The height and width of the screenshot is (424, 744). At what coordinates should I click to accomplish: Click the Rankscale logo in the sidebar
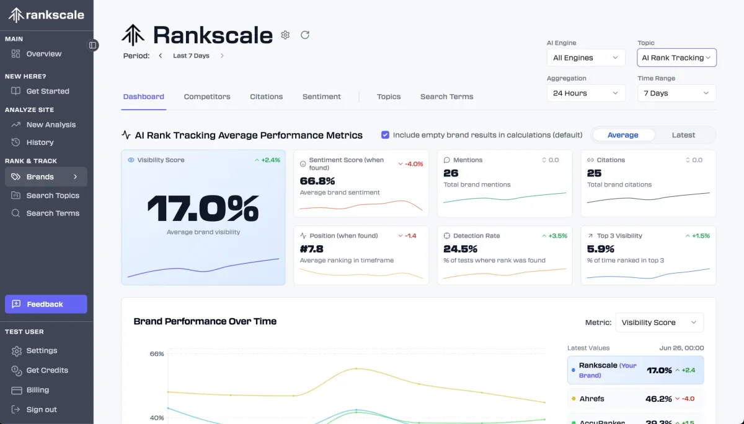[x=46, y=15]
